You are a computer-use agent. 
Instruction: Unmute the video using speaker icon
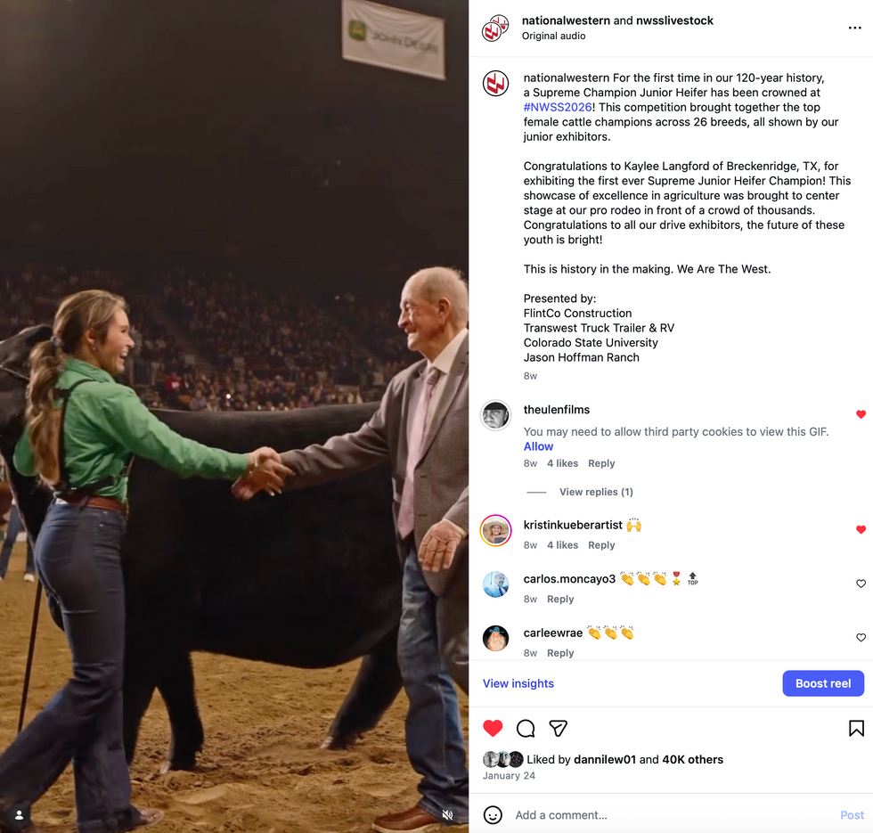coord(447,815)
